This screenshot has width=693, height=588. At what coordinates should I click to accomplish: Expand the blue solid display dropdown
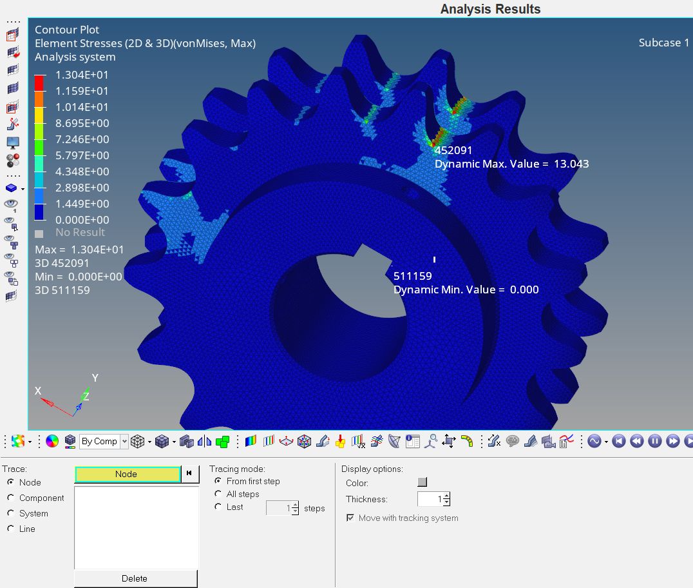pos(23,189)
